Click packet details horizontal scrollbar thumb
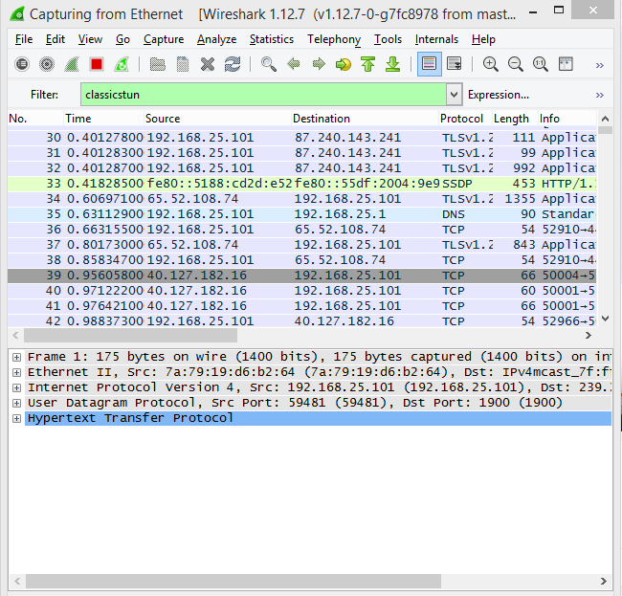 coord(233,582)
